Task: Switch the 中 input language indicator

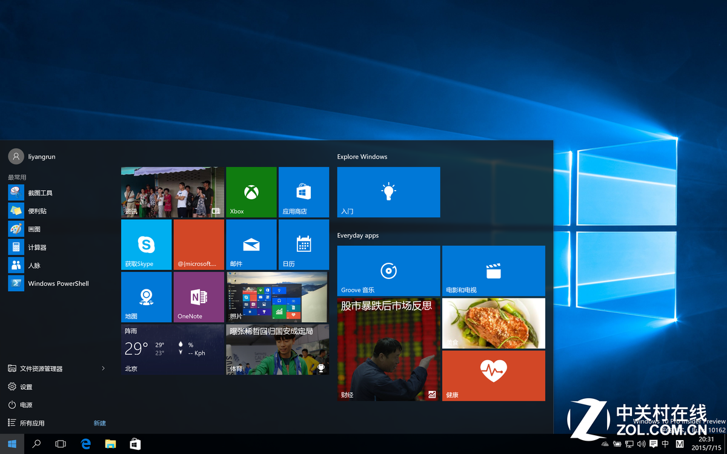Action: coord(665,444)
